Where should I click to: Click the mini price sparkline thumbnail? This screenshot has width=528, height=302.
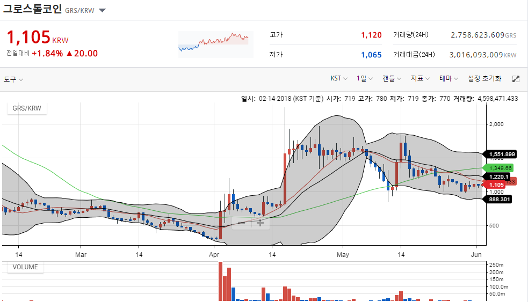(x=215, y=44)
